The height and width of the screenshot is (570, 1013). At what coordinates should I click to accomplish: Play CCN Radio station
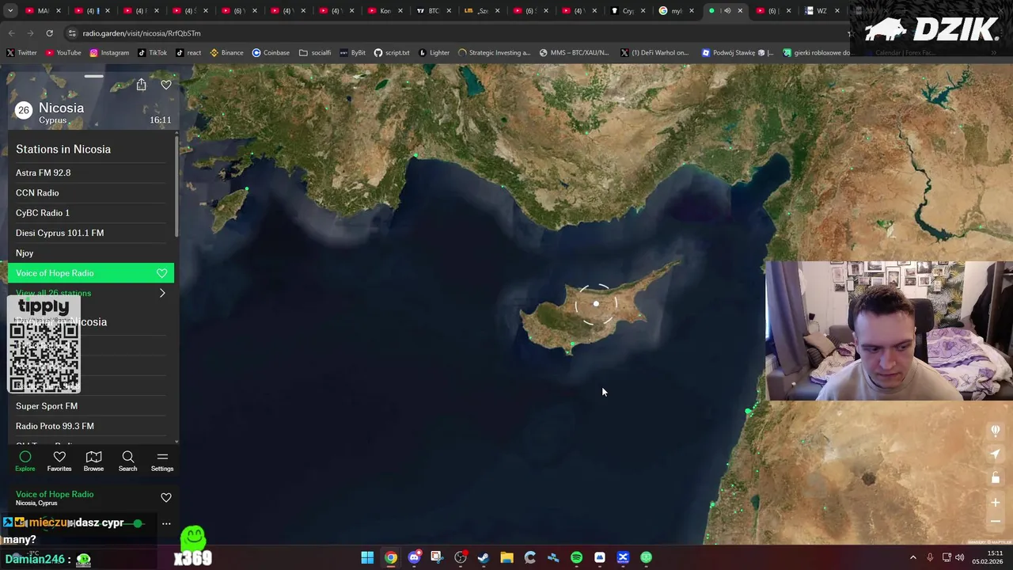pos(91,193)
